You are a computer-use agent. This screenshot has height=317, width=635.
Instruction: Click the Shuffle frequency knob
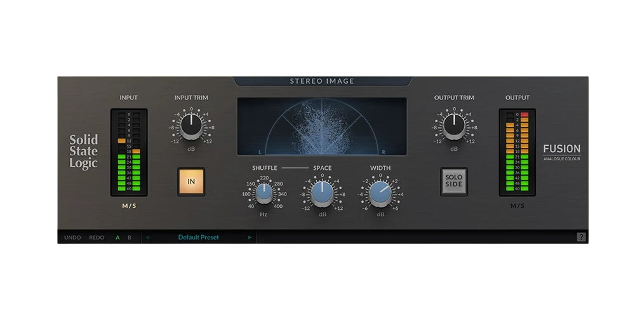click(264, 194)
